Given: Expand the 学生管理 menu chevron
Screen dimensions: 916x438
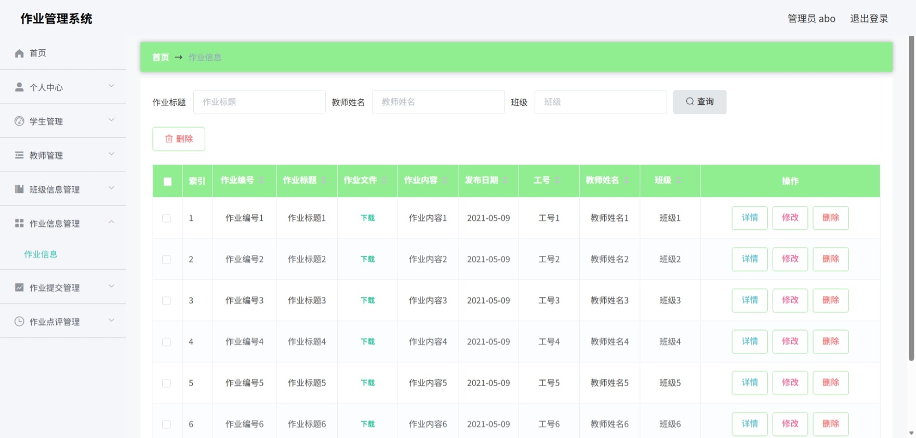Looking at the screenshot, I should pos(111,120).
